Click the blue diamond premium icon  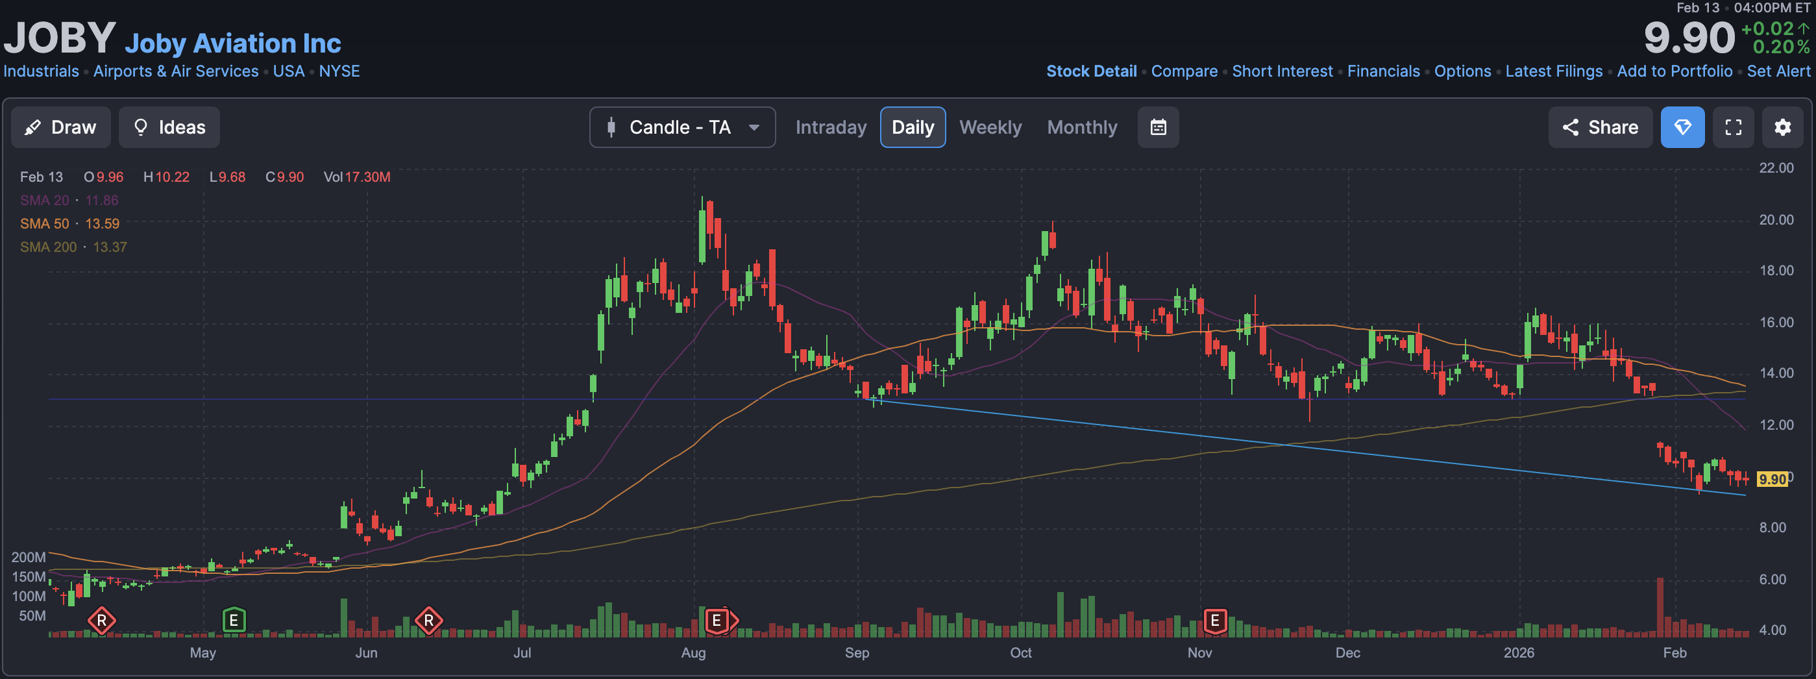[x=1683, y=127]
